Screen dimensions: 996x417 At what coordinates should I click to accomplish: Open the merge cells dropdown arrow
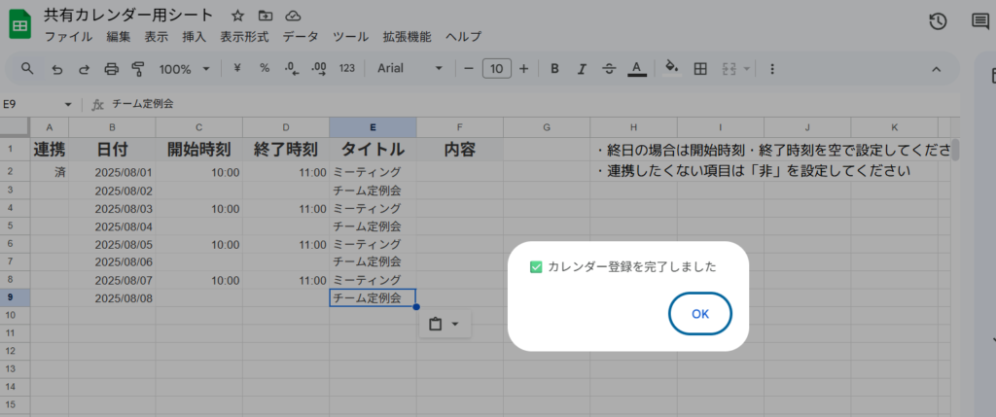[x=746, y=69]
